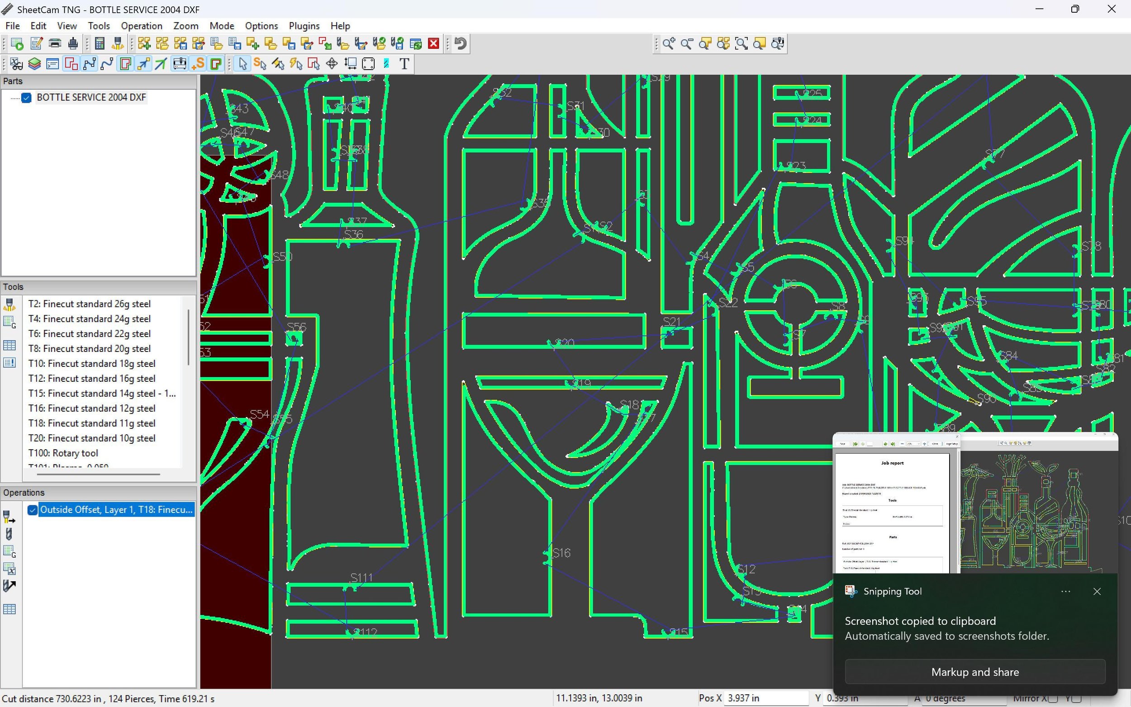Open the calculator icon
The width and height of the screenshot is (1131, 707).
pyautogui.click(x=99, y=43)
